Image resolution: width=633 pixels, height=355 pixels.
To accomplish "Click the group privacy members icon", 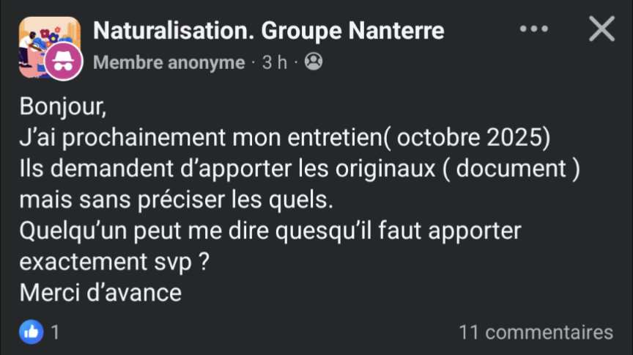I will pos(313,62).
